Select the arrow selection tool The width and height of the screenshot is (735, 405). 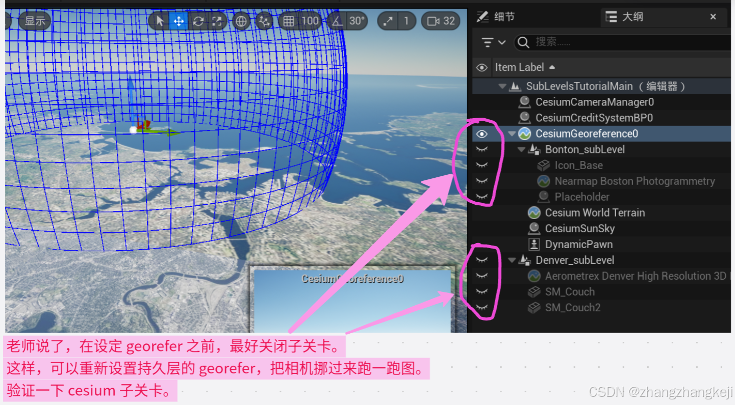[160, 21]
